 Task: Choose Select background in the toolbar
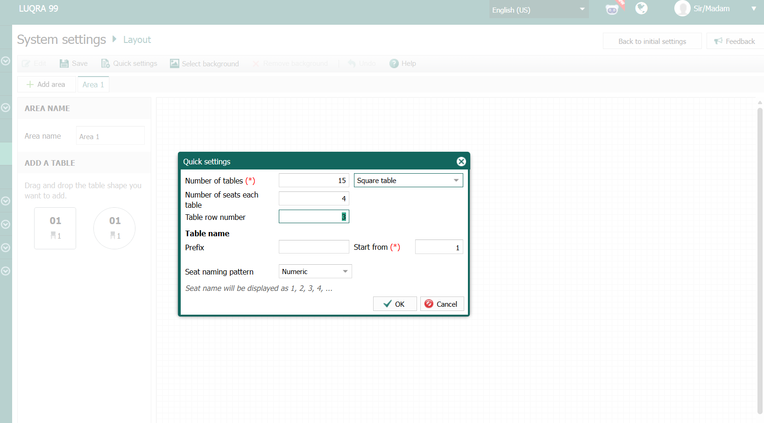click(x=205, y=63)
